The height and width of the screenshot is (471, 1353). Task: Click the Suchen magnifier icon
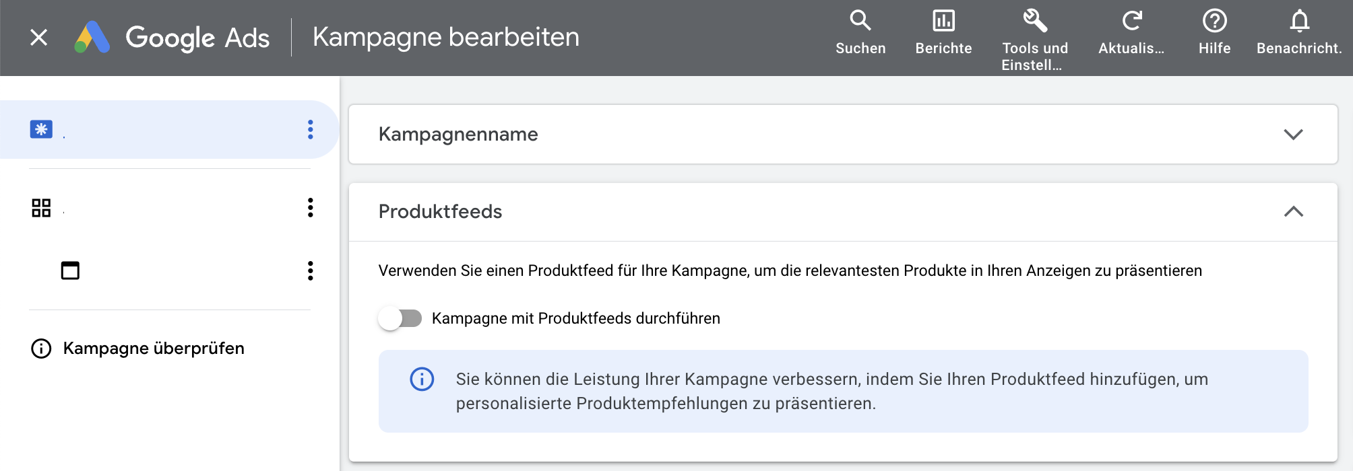(860, 21)
